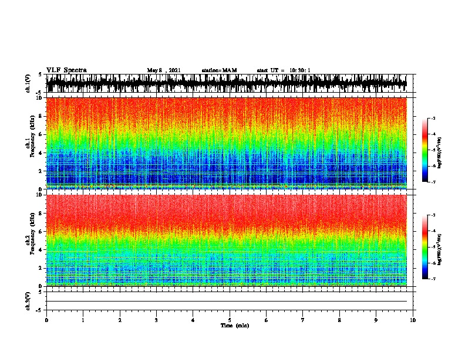Click the '10' kHz tick of ch.2 spectrogram
The height and width of the screenshot is (359, 465).
40,195
